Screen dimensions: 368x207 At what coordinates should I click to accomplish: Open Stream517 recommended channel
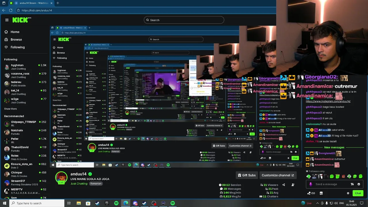coord(25,183)
